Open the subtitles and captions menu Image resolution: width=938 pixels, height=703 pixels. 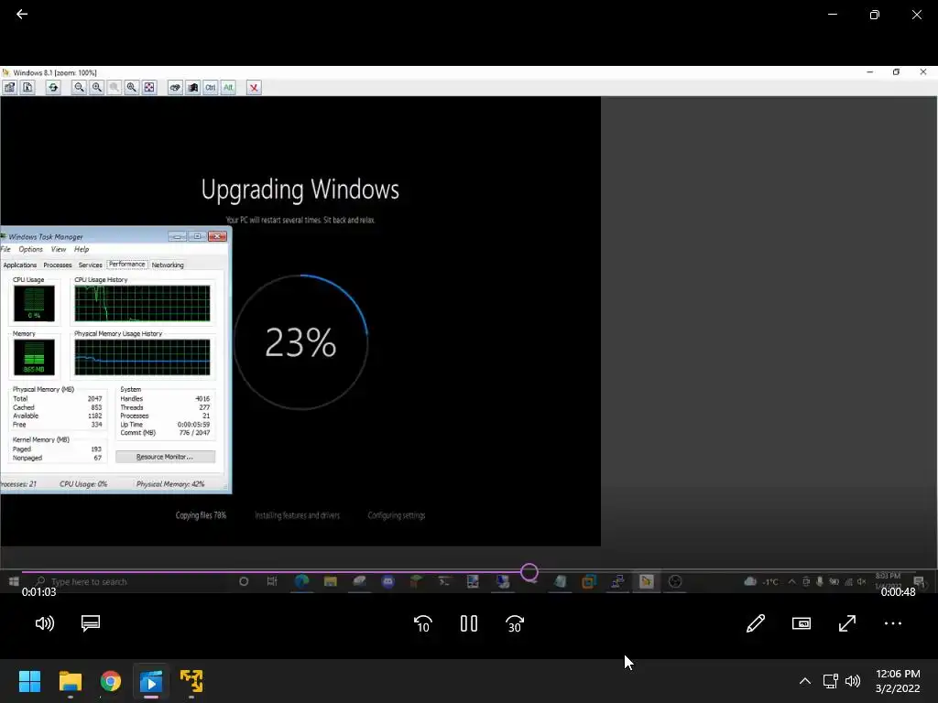(91, 623)
